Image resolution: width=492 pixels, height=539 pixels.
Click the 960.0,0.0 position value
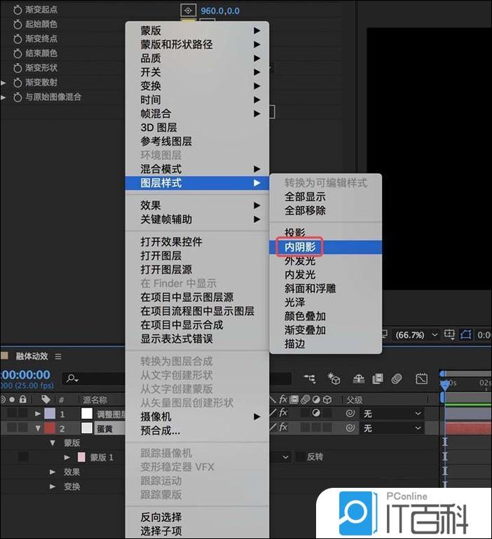point(220,11)
